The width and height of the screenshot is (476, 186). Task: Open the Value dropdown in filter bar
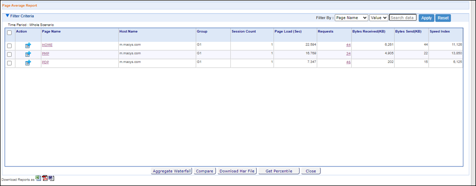coord(379,18)
